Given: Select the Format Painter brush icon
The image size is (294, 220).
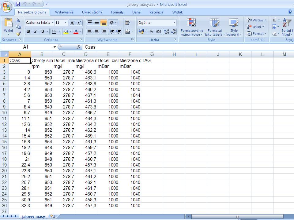Looking at the screenshot, I should (x=18, y=33).
